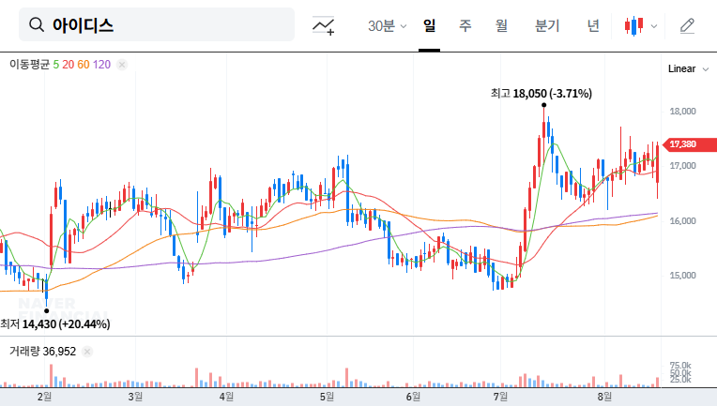Viewport: 717px width, 406px height.
Task: Remove the 이동평균 moving average indicator
Action: coord(122,65)
